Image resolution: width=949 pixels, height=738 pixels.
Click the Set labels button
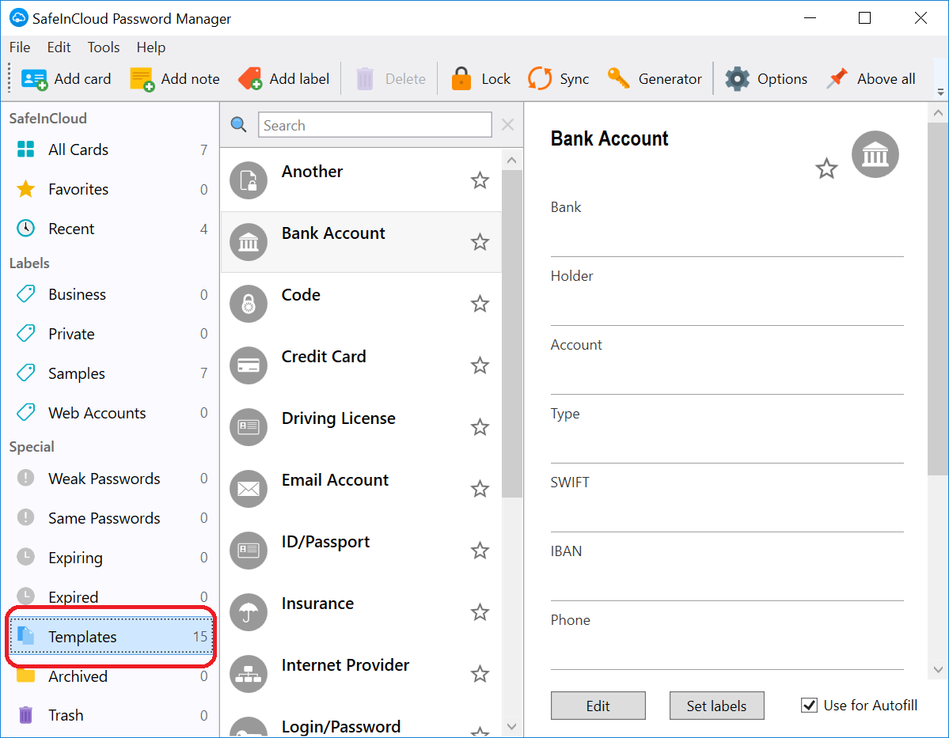(x=716, y=706)
